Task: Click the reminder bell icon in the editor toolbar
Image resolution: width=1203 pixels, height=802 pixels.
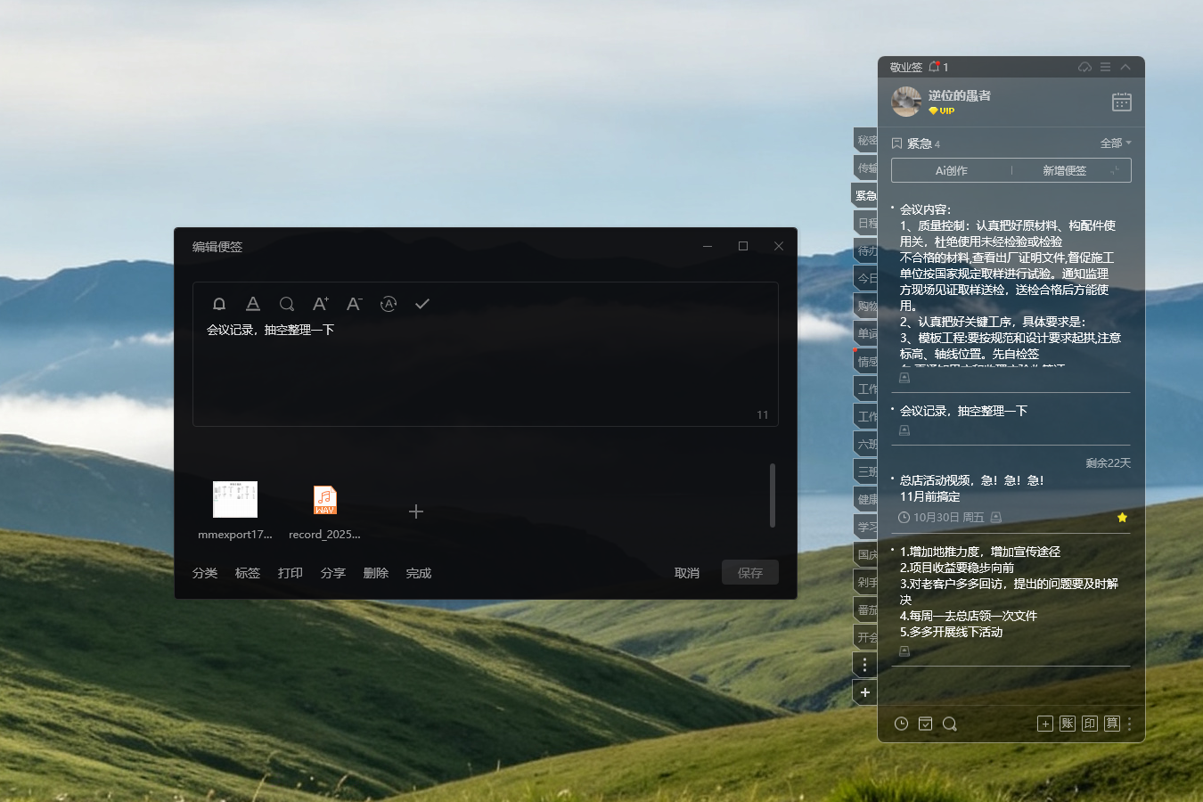Action: pos(219,304)
